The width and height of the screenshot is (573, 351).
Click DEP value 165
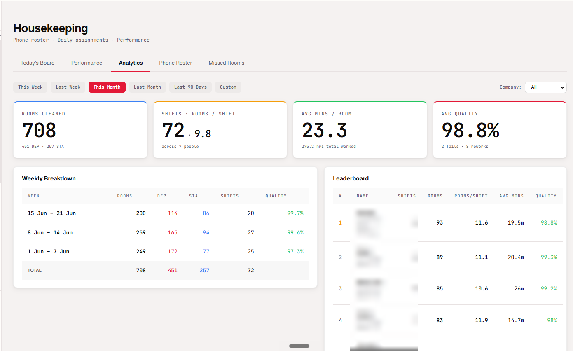click(173, 232)
